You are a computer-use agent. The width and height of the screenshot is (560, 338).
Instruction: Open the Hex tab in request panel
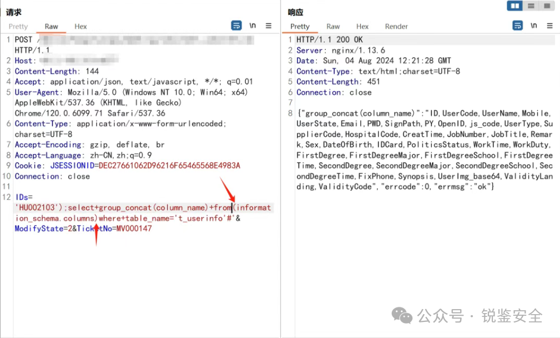pyautogui.click(x=80, y=27)
